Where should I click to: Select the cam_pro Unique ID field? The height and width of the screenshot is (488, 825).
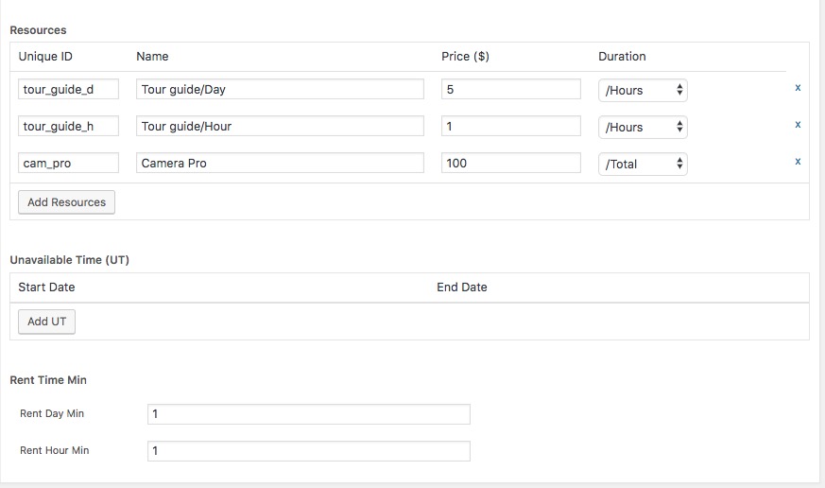(x=68, y=163)
